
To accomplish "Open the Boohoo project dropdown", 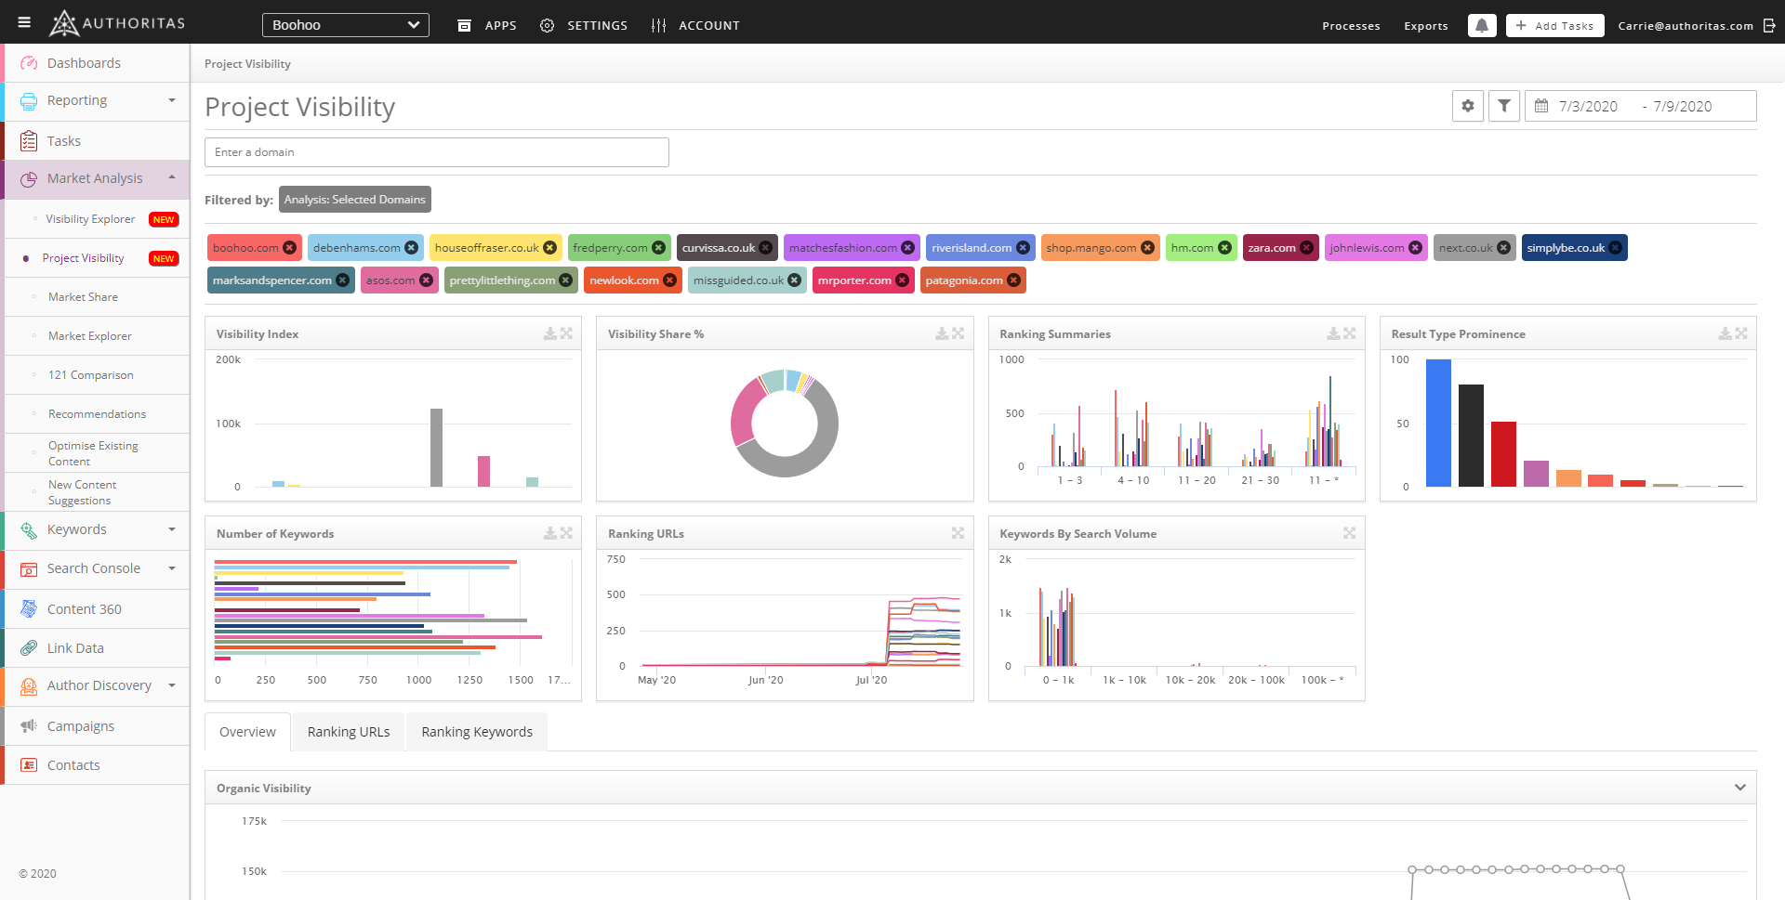I will coord(345,25).
